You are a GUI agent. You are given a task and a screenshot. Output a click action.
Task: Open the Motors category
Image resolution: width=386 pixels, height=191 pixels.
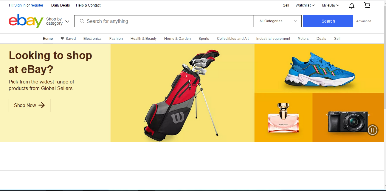point(303,39)
